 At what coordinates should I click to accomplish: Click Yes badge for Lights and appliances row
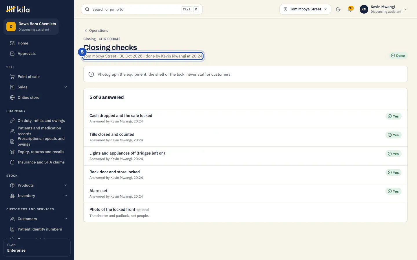(393, 154)
